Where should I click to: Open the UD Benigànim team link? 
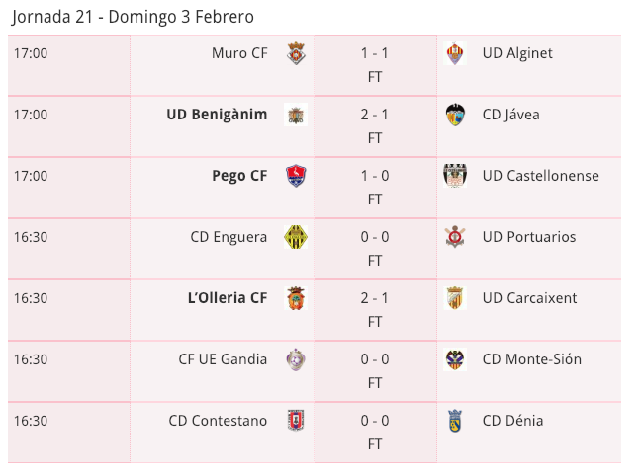tap(217, 115)
